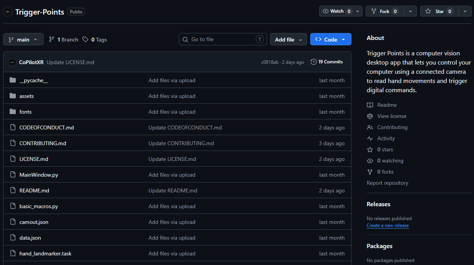474x265 pixels.
Task: Open README.md file name
Action: pos(34,190)
